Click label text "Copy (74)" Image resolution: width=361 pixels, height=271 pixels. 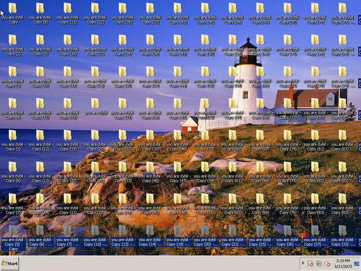click(288, 149)
